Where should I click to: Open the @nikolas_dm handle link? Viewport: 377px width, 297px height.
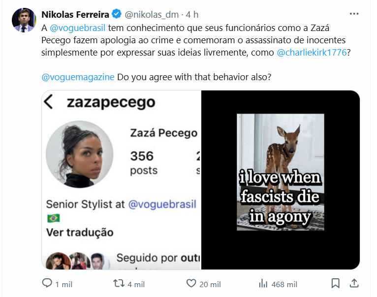[x=152, y=15]
